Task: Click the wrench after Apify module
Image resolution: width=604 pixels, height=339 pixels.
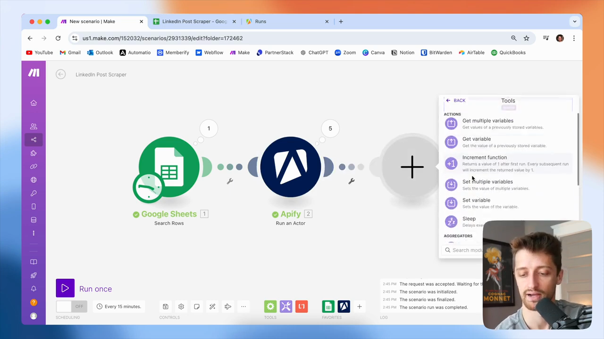Action: coord(352,181)
